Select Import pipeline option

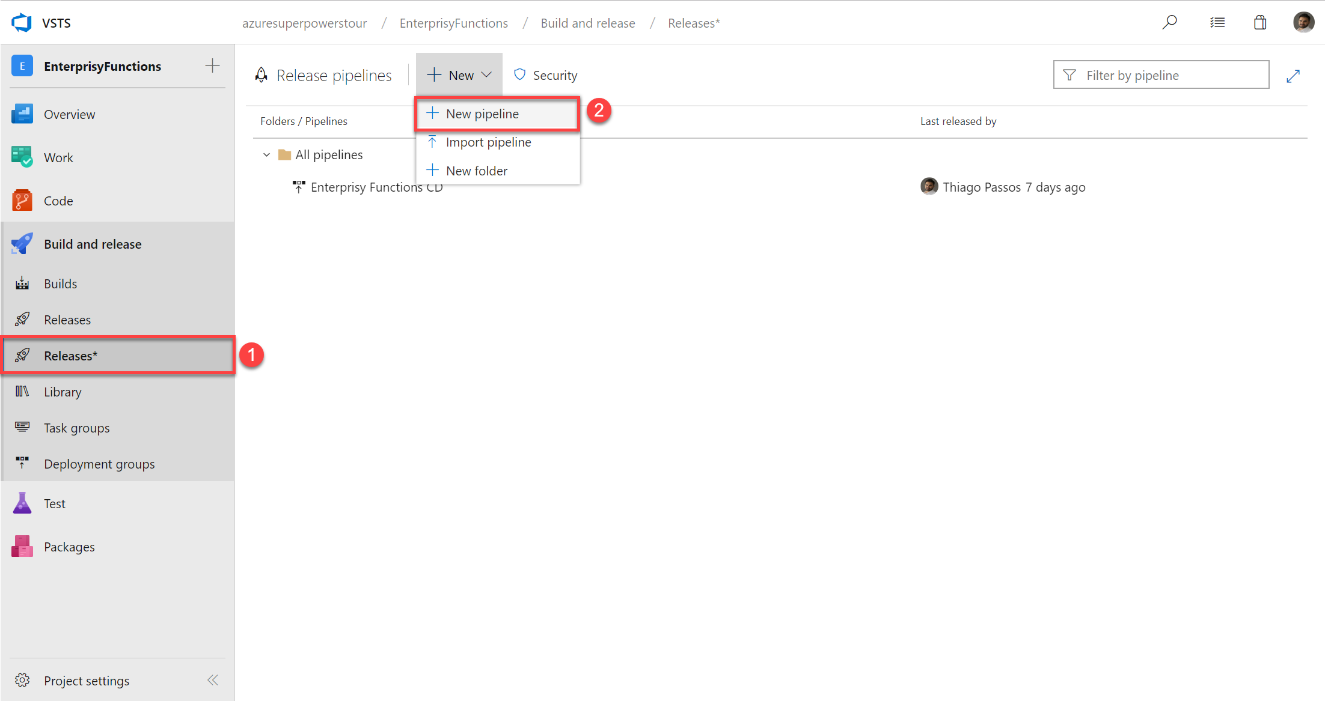[489, 142]
